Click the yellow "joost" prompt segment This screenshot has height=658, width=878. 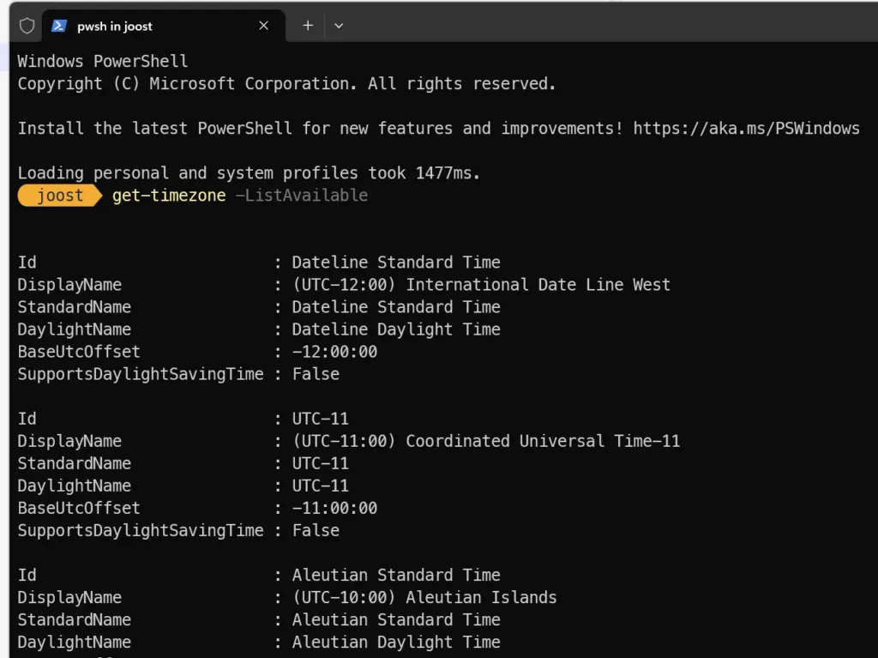[x=60, y=196]
